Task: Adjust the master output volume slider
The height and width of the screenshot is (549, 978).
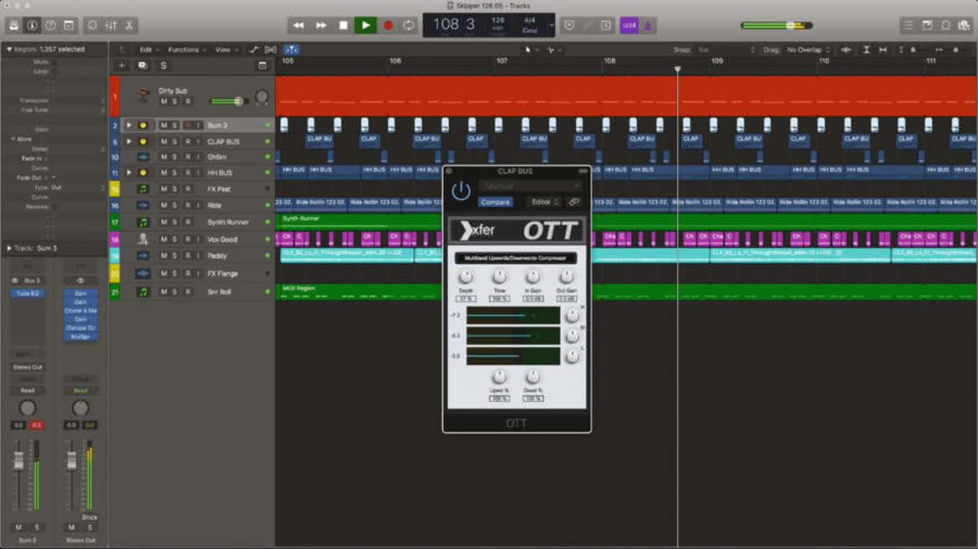Action: click(777, 26)
